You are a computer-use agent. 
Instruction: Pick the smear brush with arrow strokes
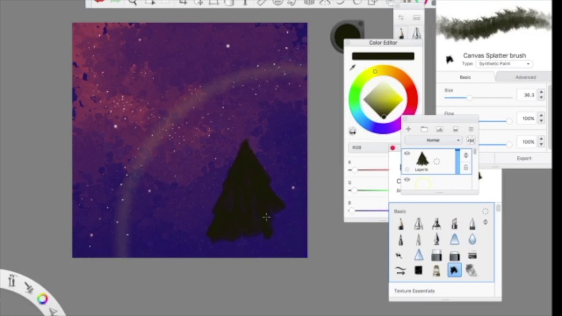pos(400,271)
